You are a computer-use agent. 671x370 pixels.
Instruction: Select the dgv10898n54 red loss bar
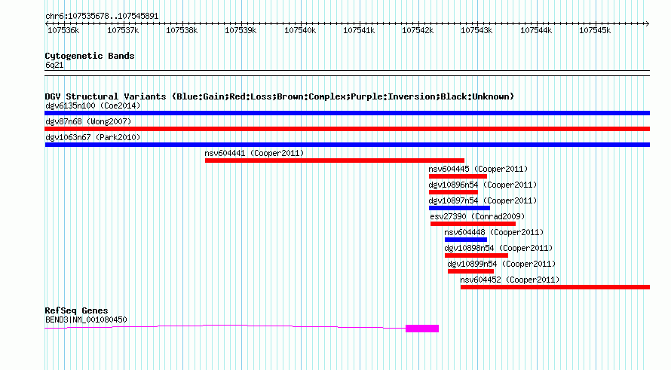(476, 255)
